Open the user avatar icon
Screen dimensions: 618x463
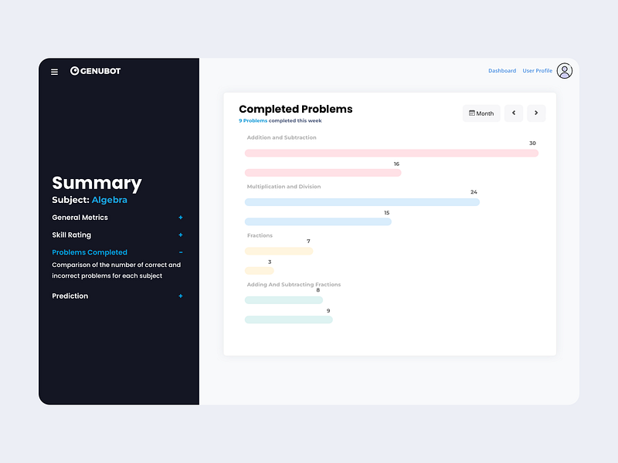pyautogui.click(x=565, y=71)
